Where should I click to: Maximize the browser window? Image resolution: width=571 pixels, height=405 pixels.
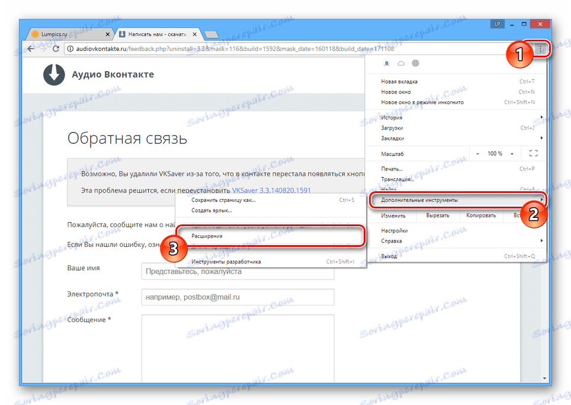pyautogui.click(x=524, y=24)
